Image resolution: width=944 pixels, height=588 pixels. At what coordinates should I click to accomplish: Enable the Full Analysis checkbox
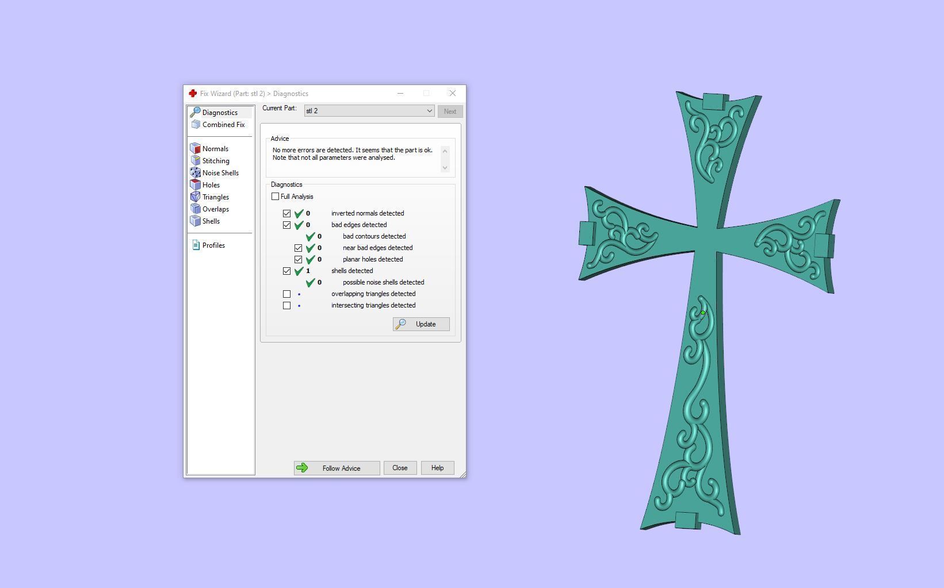tap(276, 197)
